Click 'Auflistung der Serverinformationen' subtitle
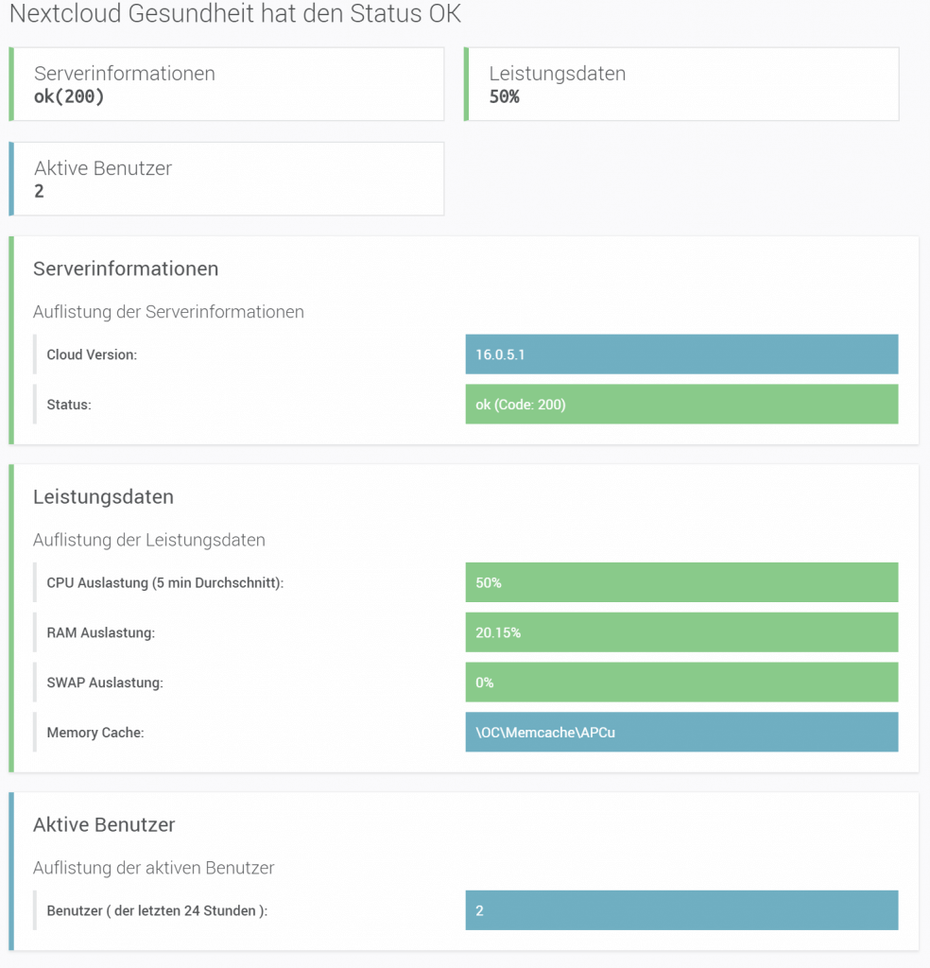 [x=168, y=312]
